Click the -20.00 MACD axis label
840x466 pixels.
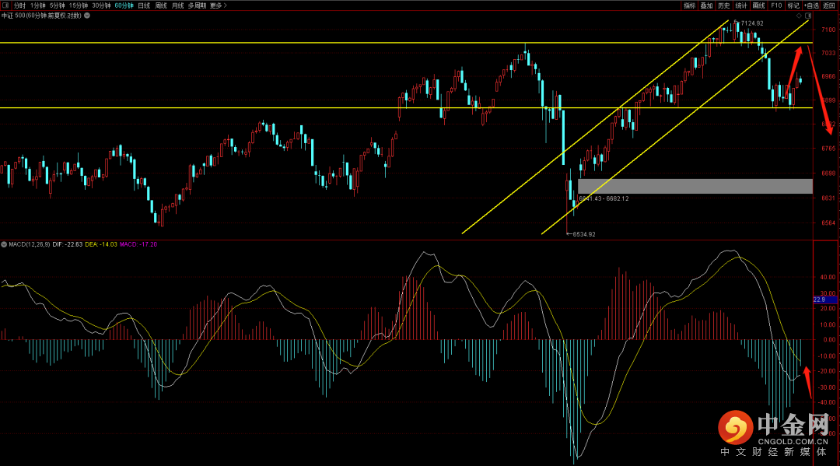(x=827, y=372)
